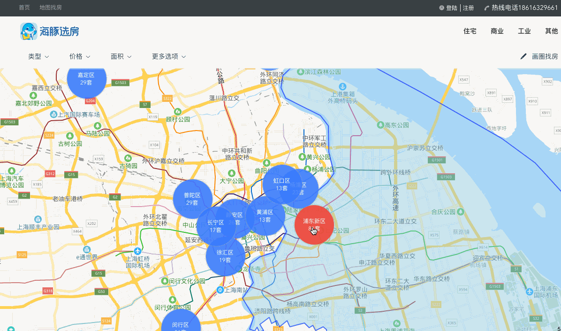Image resolution: width=561 pixels, height=331 pixels.
Task: Click the 上海虹桥国际机场 airport icon
Action: pos(137,250)
